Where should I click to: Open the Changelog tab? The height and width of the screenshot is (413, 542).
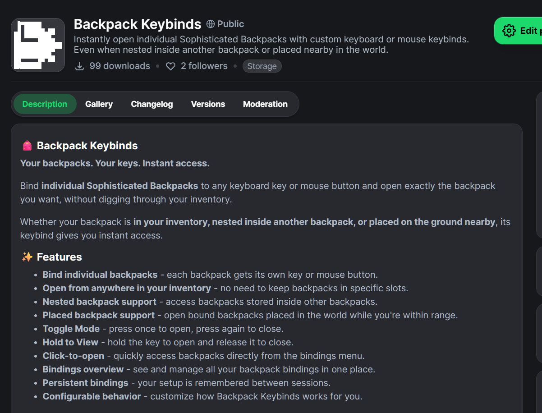point(152,104)
